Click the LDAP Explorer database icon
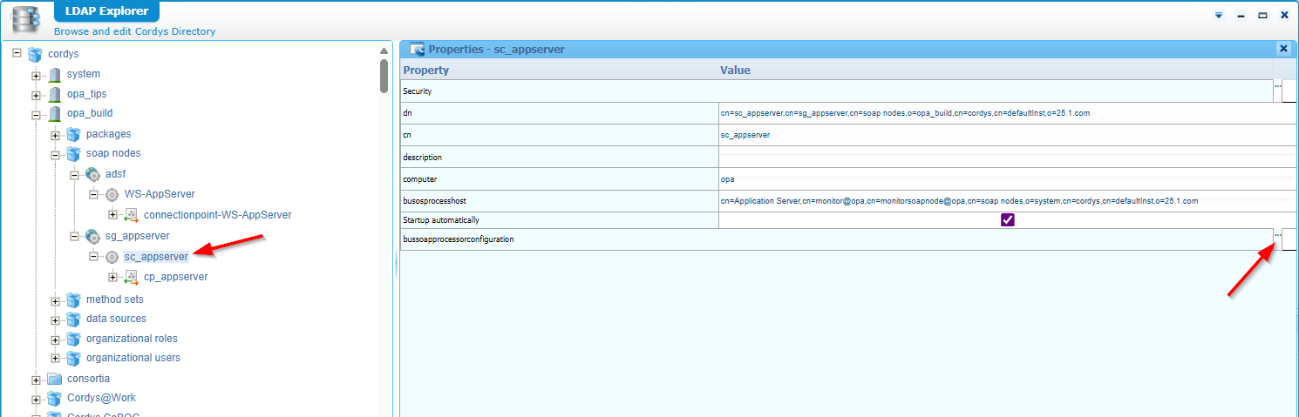Viewport: 1299px width, 417px height. (x=24, y=17)
